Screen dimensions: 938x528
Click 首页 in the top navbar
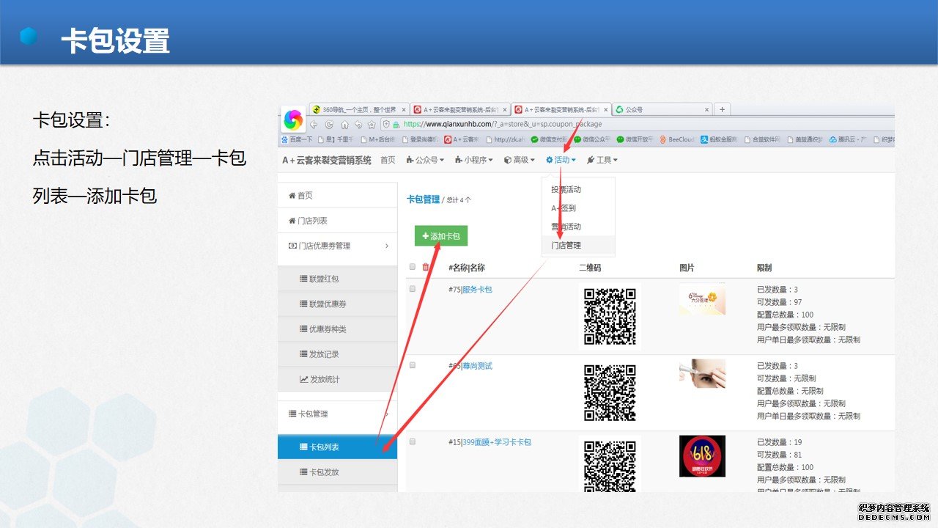[x=388, y=160]
